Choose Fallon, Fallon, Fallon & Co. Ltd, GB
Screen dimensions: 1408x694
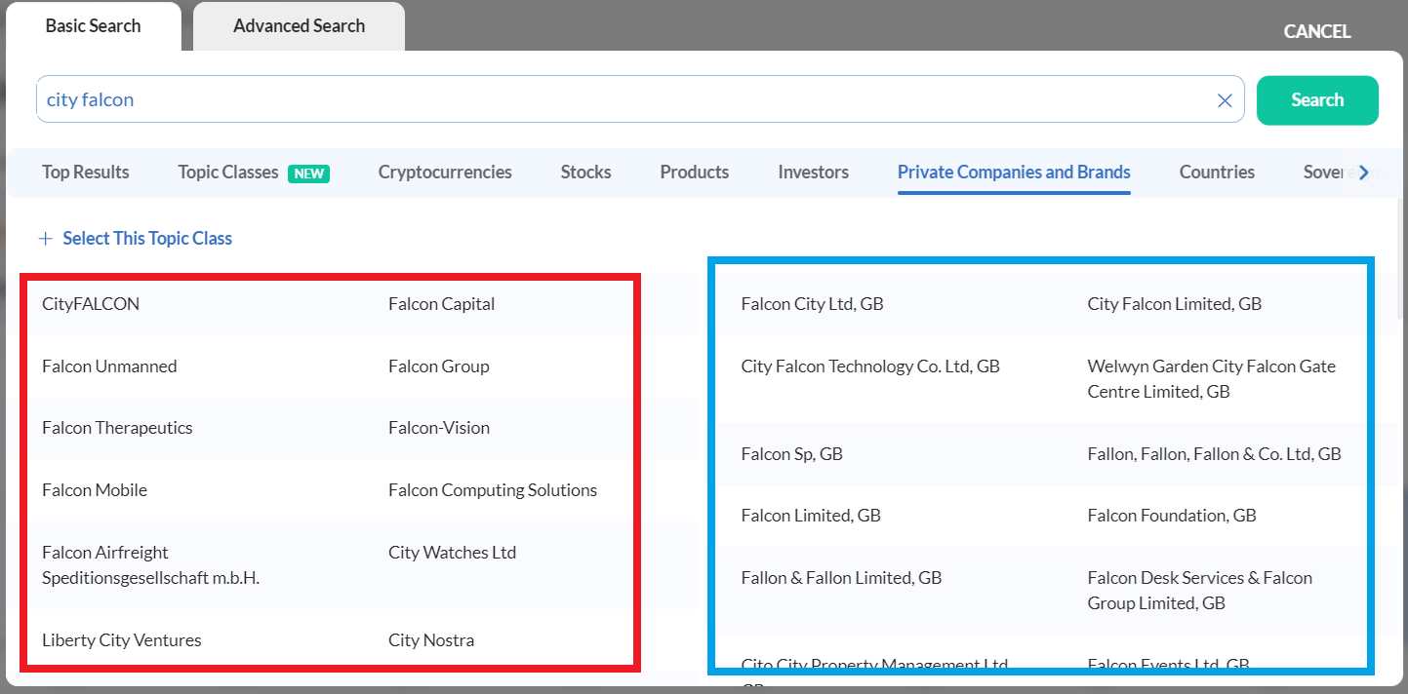tap(1215, 454)
